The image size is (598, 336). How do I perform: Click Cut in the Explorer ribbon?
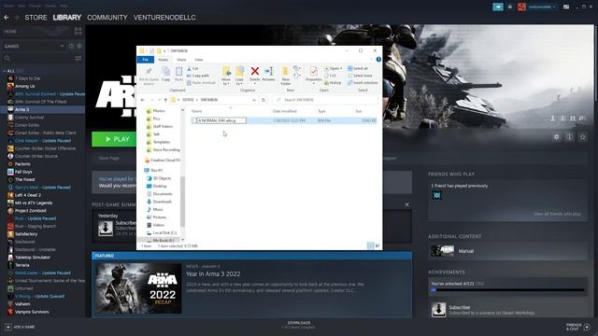click(192, 68)
